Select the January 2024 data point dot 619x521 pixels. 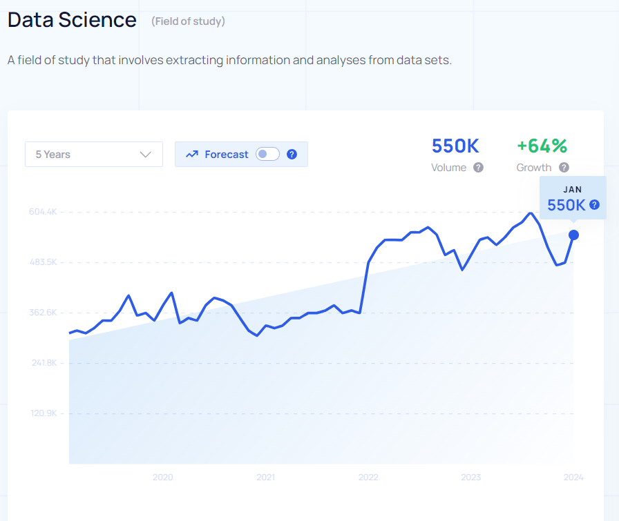(573, 235)
